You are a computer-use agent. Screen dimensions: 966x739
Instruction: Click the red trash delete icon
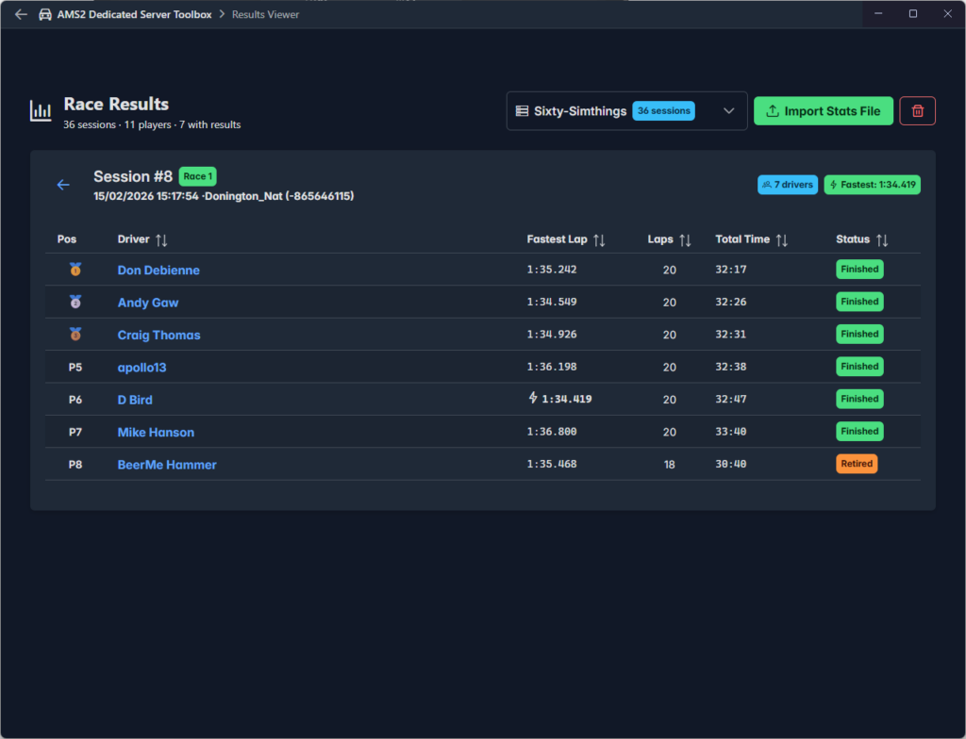tap(917, 111)
